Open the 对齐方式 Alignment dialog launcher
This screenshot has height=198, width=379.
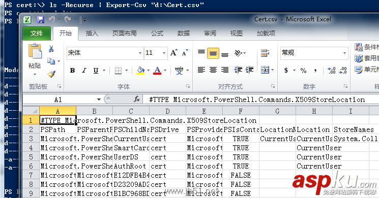pyautogui.click(x=273, y=86)
